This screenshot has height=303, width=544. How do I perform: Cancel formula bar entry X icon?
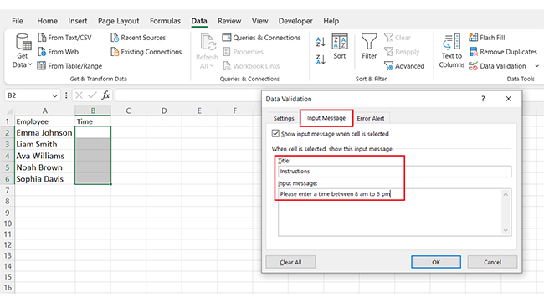coord(79,95)
